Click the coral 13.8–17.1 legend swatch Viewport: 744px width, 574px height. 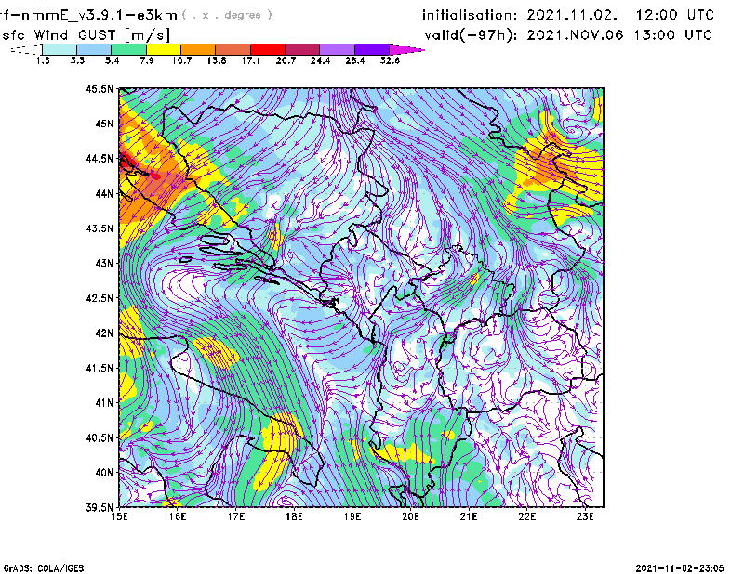pyautogui.click(x=233, y=49)
